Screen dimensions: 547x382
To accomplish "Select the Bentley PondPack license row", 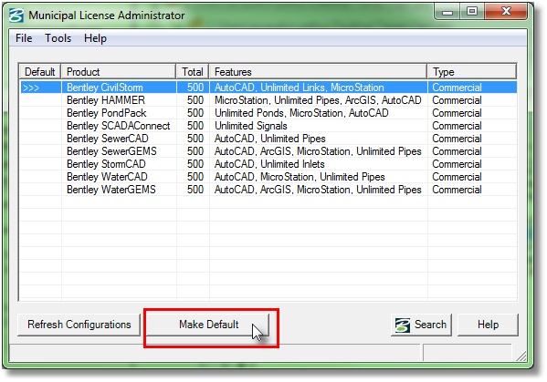I will 268,113.
